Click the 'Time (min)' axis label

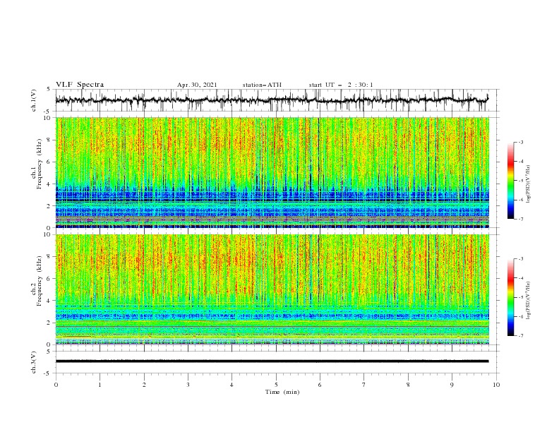(282, 392)
